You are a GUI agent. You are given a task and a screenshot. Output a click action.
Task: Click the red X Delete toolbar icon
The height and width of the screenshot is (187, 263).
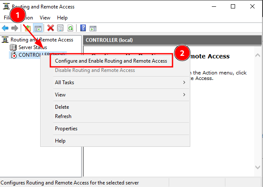coord(50,28)
